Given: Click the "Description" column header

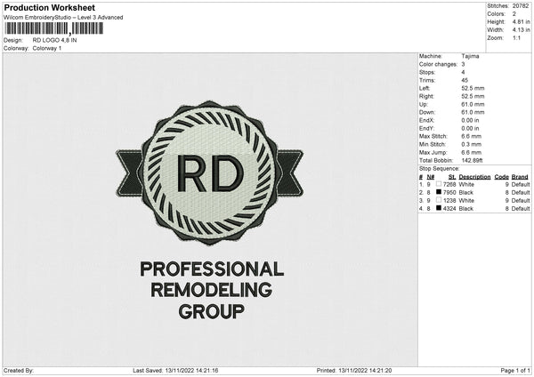Looking at the screenshot, I should [474, 177].
